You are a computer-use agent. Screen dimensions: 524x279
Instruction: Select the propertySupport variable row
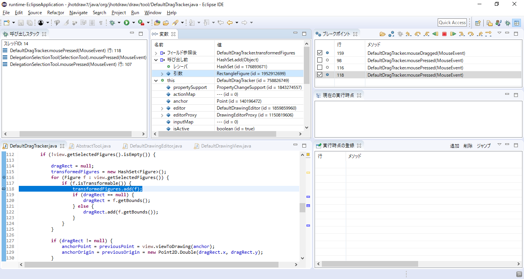(x=227, y=87)
